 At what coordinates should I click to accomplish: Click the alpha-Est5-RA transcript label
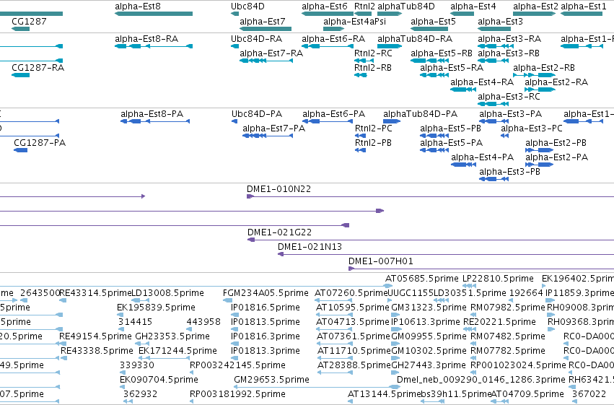pyautogui.click(x=452, y=68)
